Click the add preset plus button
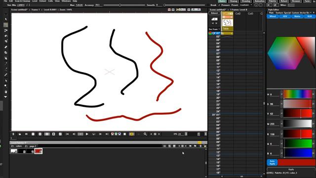Image resolution: width=316 pixels, height=178 pixels. [x=256, y=5]
